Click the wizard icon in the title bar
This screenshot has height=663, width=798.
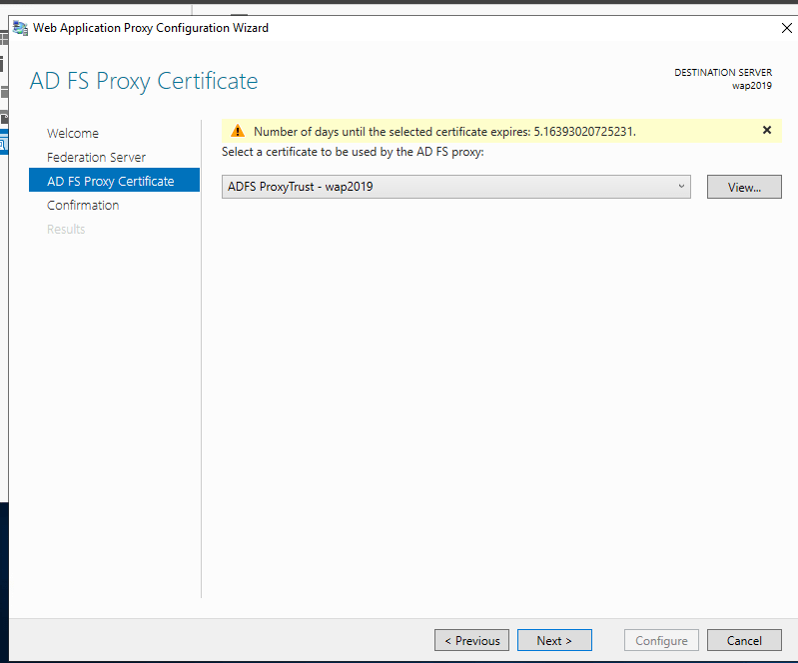point(20,28)
